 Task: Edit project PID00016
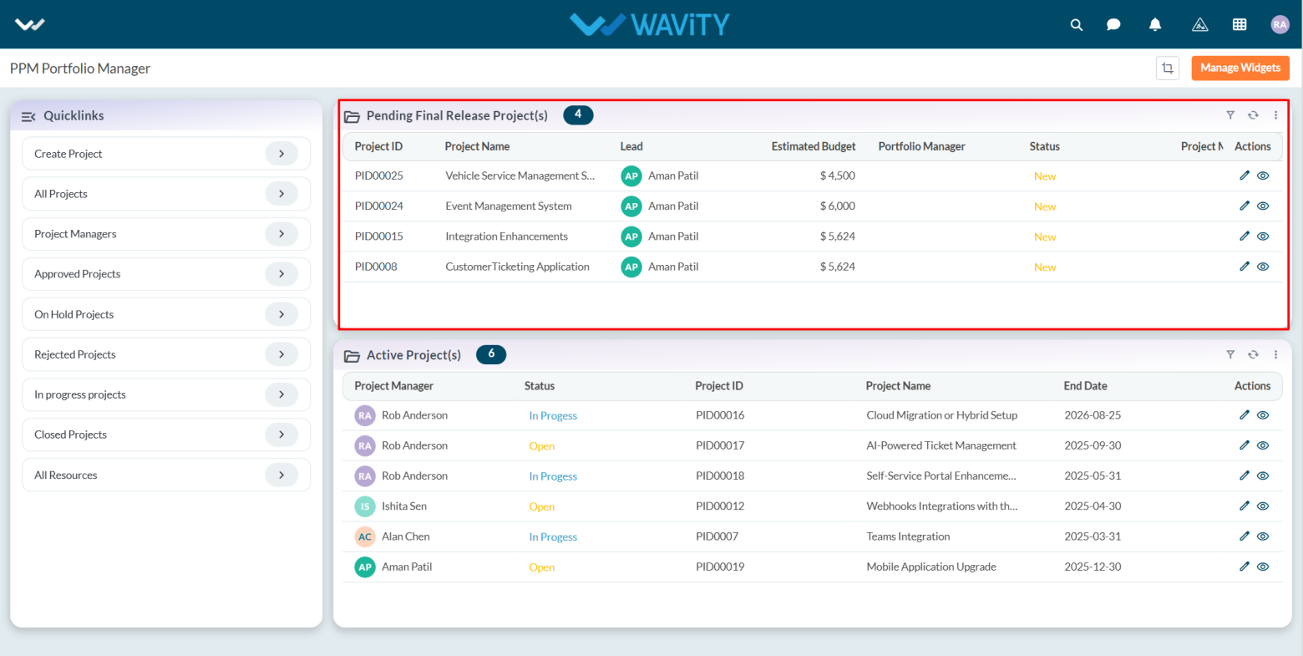[1245, 414]
